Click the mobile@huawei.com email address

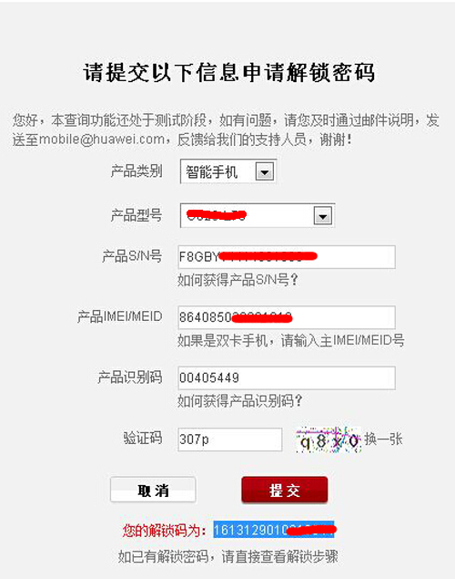[102, 140]
